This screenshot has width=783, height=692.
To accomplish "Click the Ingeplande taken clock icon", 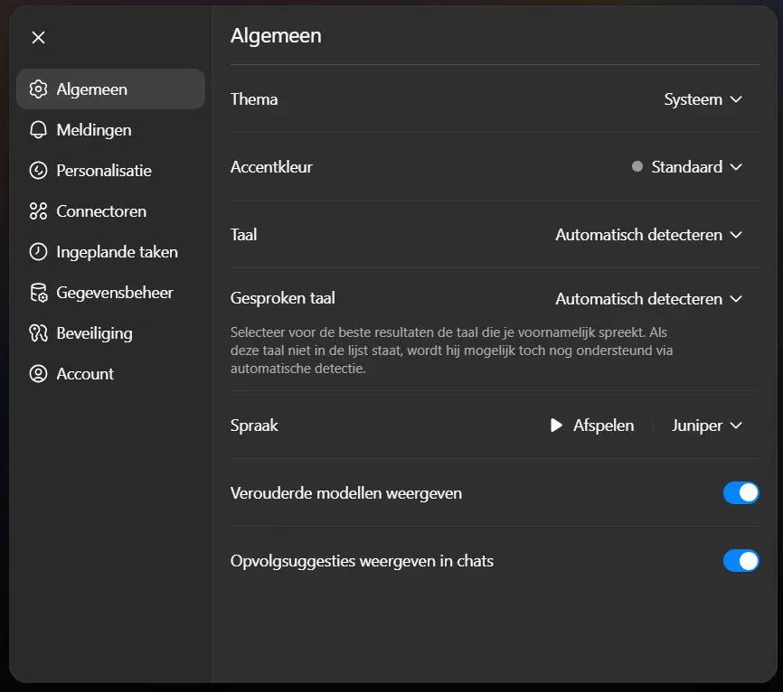I will [38, 252].
